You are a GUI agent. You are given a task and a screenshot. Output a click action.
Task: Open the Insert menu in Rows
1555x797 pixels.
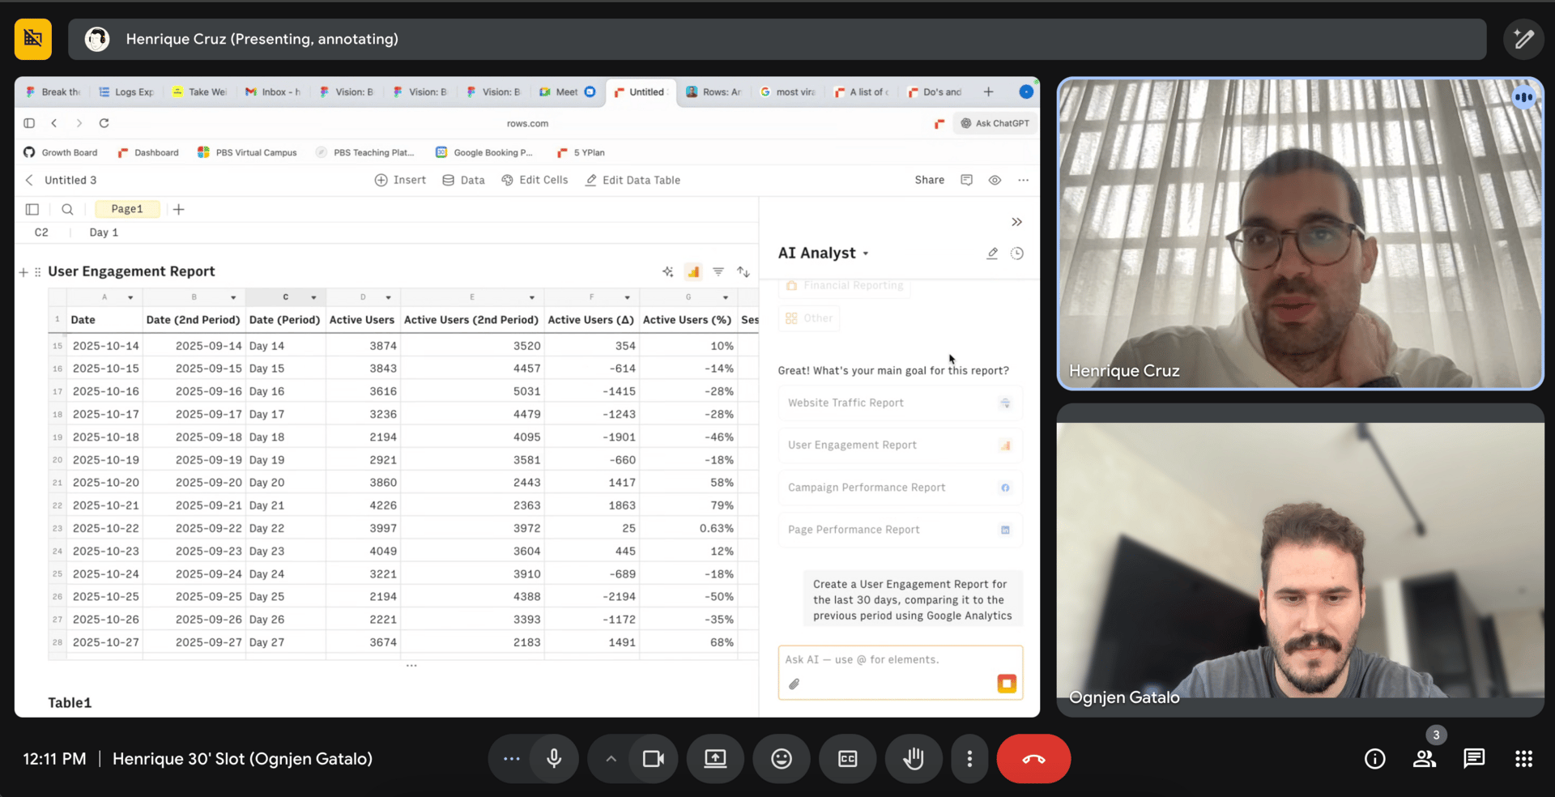pos(400,180)
